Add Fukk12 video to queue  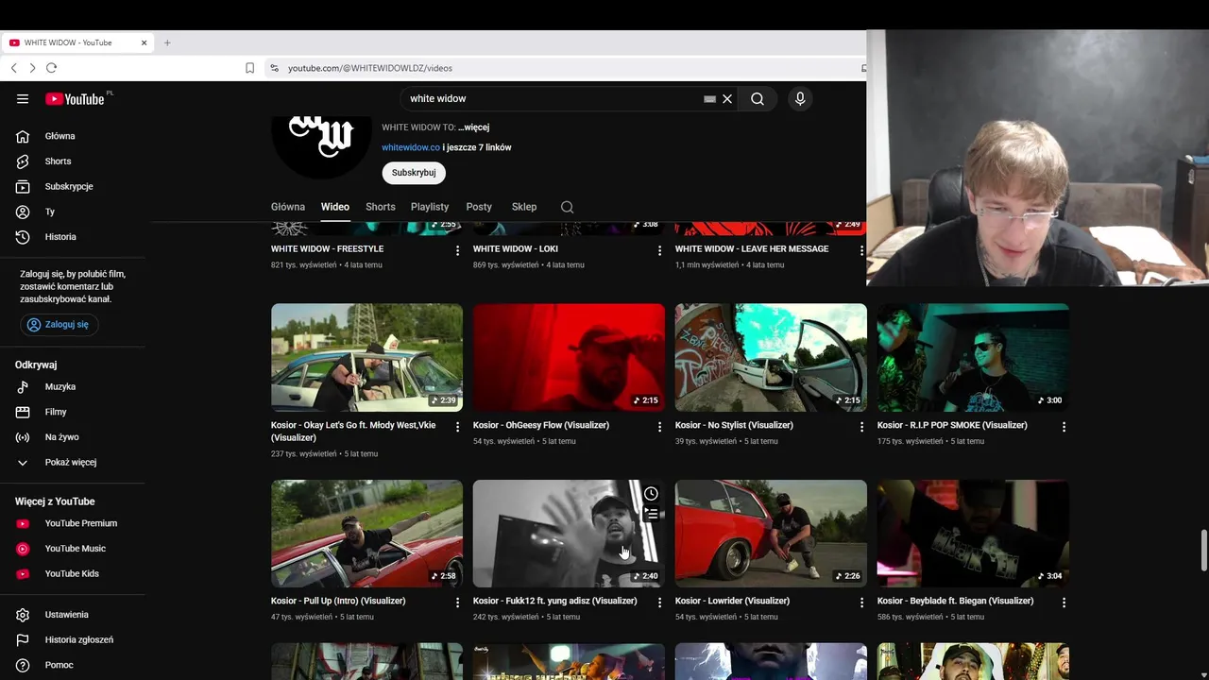click(x=651, y=515)
